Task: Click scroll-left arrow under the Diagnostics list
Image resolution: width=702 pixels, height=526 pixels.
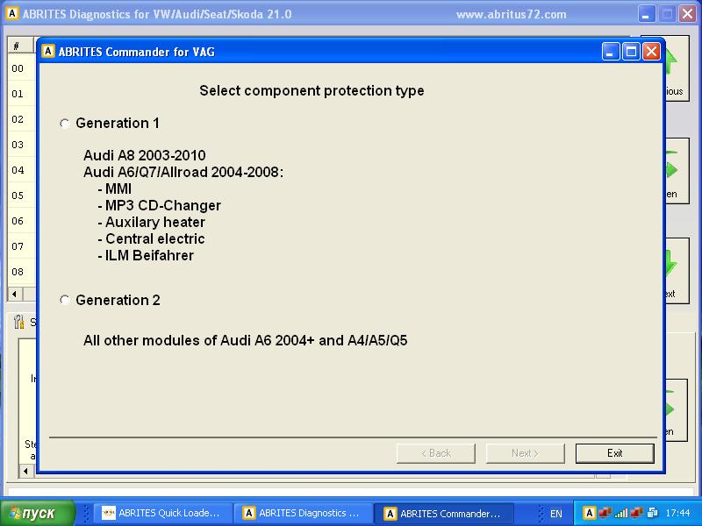Action: pos(15,294)
